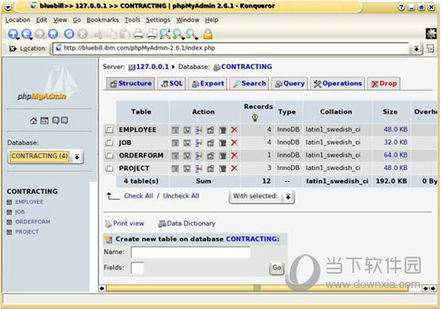Click the Search icon for PROJECT table
Screen dimensions: 441x309
pyautogui.click(x=186, y=168)
